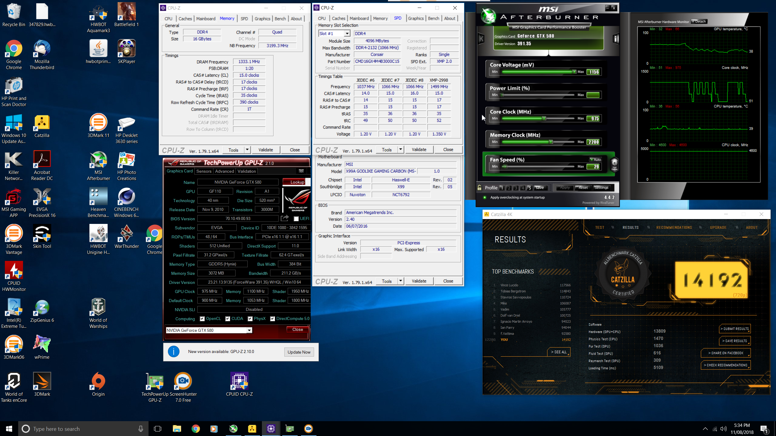Screen dimensions: 776x436
Task: Click the Core Clock value field 975
Action: click(594, 118)
